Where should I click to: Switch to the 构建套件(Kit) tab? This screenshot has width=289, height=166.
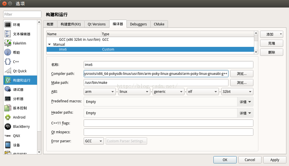click(x=71, y=24)
